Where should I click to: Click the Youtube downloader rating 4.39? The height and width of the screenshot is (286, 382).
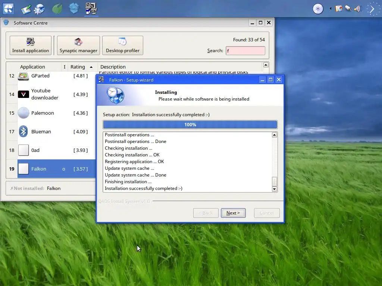click(81, 94)
